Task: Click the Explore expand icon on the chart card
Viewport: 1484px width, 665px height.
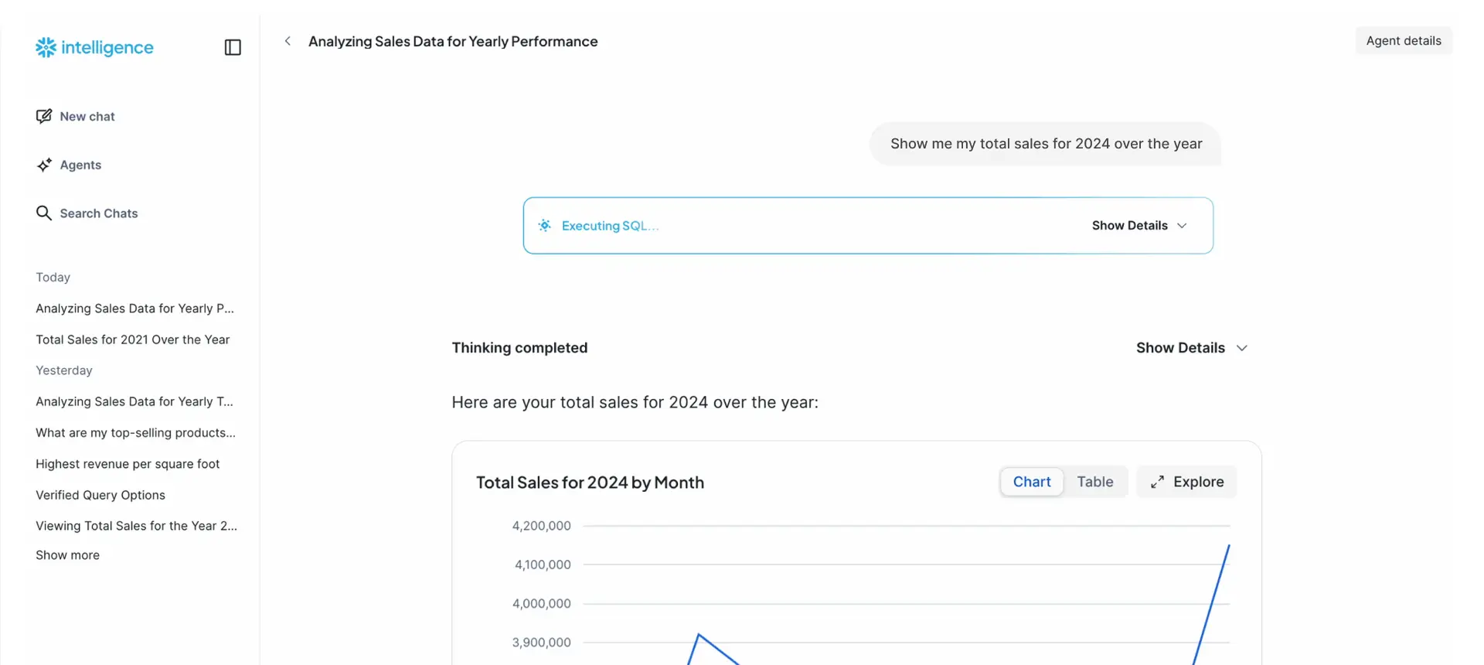Action: pyautogui.click(x=1157, y=481)
